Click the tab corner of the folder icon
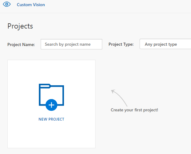This screenshot has width=191, height=154. tap(45, 86)
